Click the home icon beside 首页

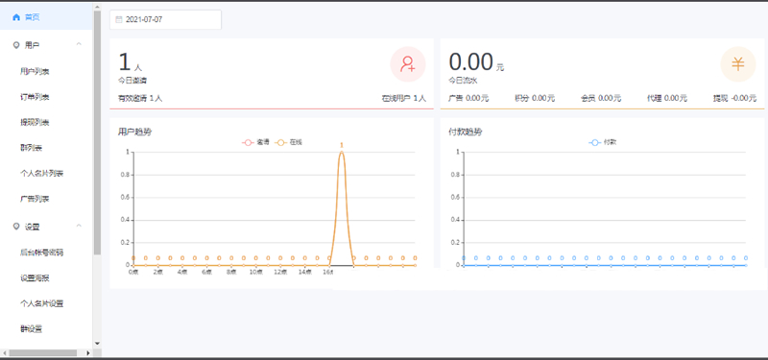(16, 17)
